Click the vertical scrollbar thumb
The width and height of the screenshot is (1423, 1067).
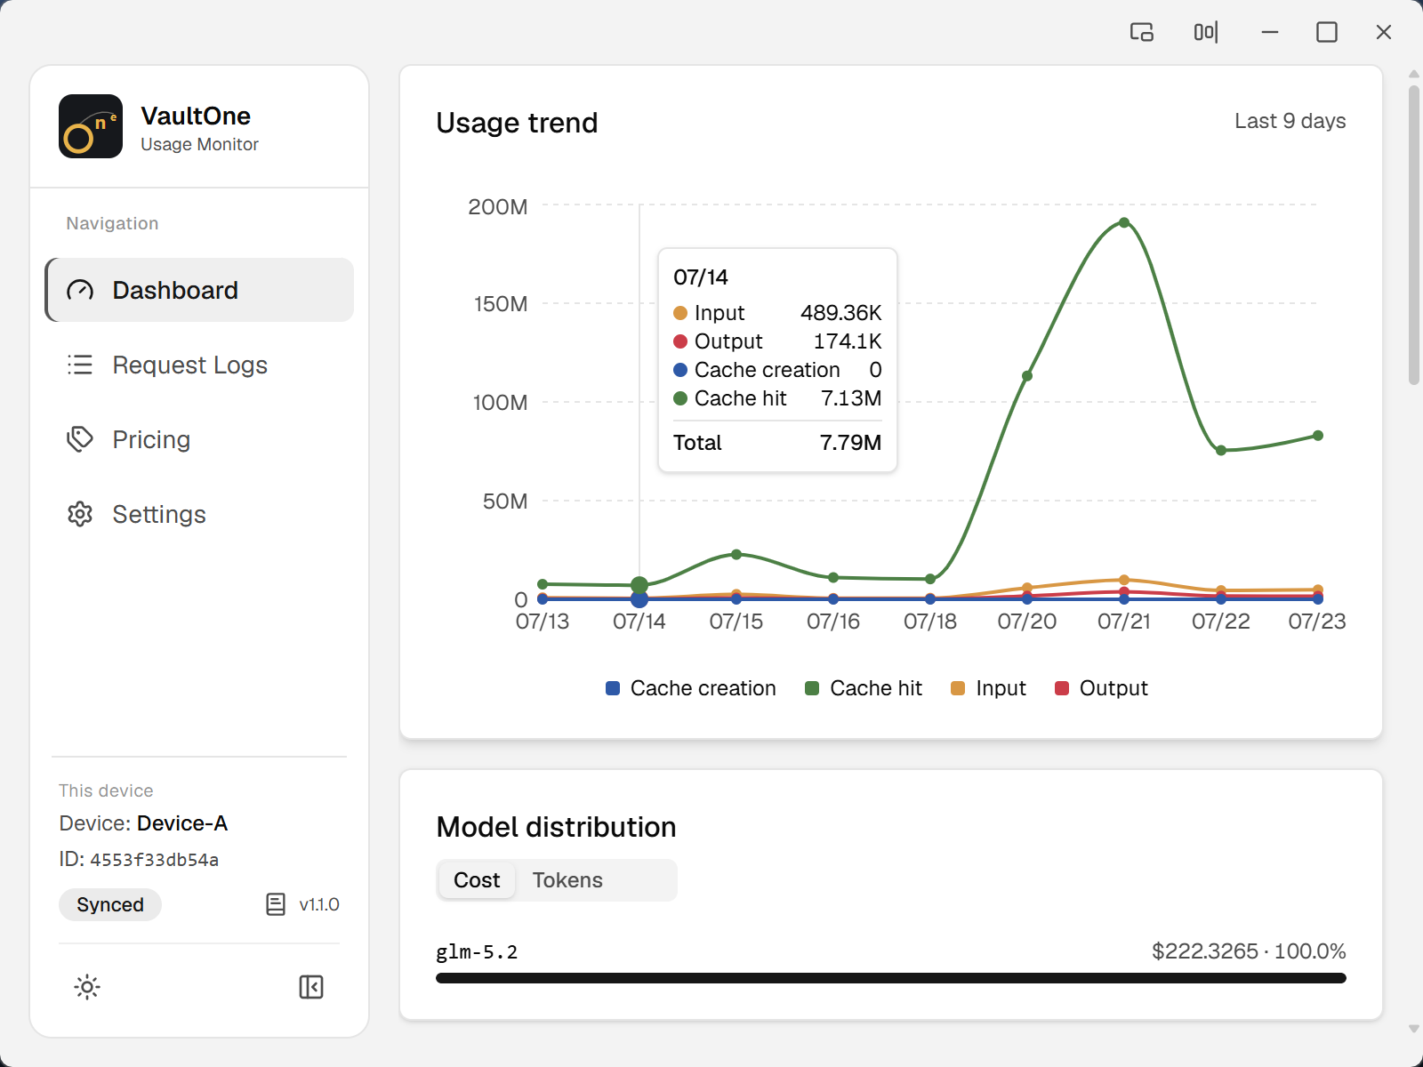1414,235
